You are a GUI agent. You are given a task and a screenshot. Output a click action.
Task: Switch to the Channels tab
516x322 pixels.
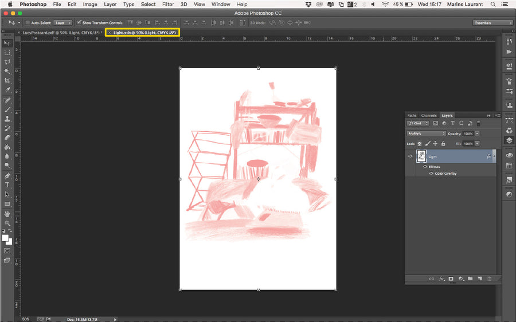[x=429, y=115]
